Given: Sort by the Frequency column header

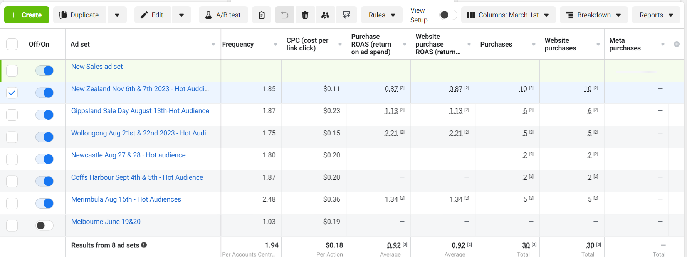Looking at the screenshot, I should (x=238, y=44).
